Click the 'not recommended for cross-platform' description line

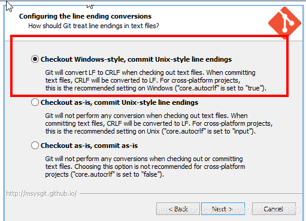coord(145,166)
